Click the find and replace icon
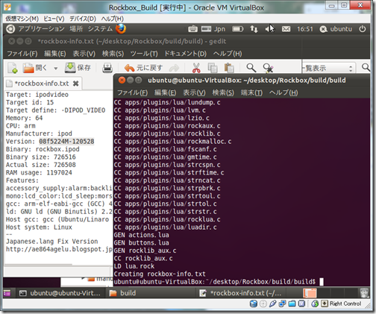Viewport: 376px width, 314px height. (268, 68)
